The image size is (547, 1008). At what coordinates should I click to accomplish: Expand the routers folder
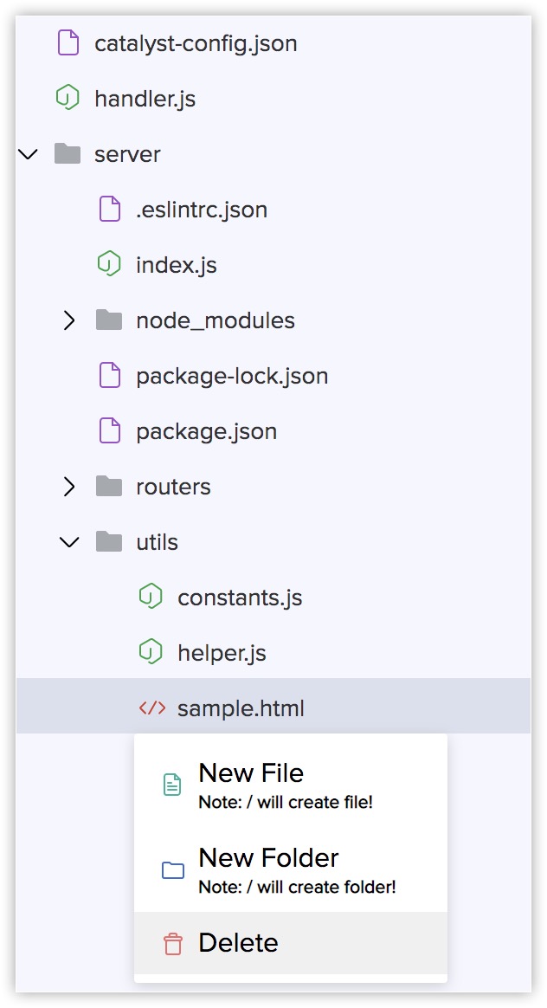69,486
